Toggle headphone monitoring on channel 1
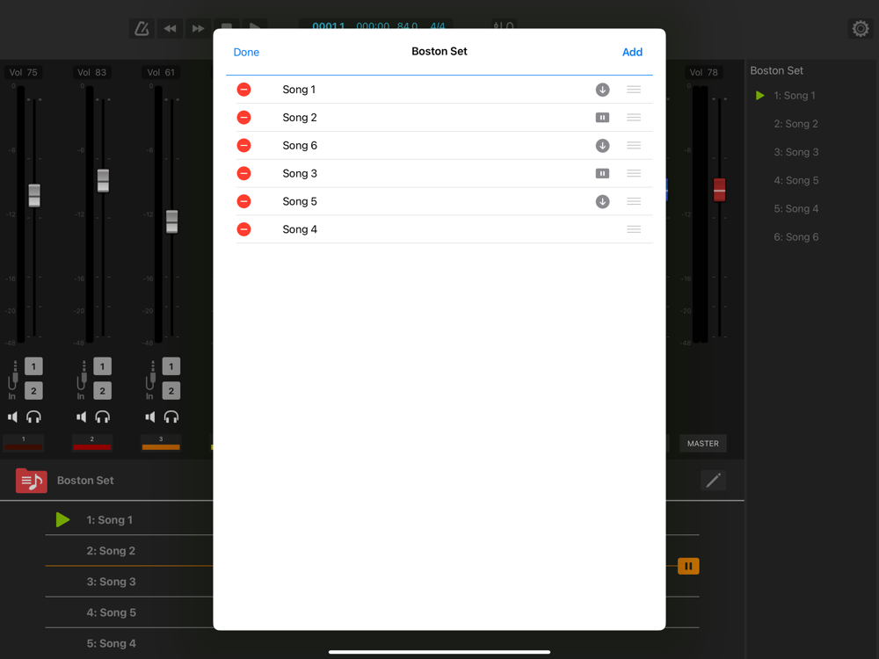 click(x=33, y=417)
